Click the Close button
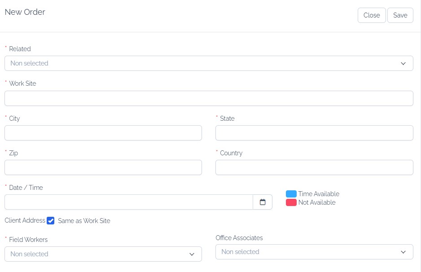421x272 pixels. point(372,15)
